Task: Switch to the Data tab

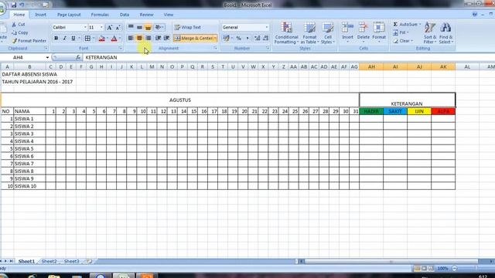Action: coord(125,15)
